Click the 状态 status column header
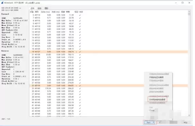The image size is (195, 126). 81,12
